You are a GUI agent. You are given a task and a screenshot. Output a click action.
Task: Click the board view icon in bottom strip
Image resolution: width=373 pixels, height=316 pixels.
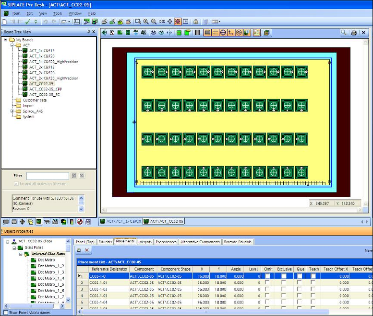point(38,222)
